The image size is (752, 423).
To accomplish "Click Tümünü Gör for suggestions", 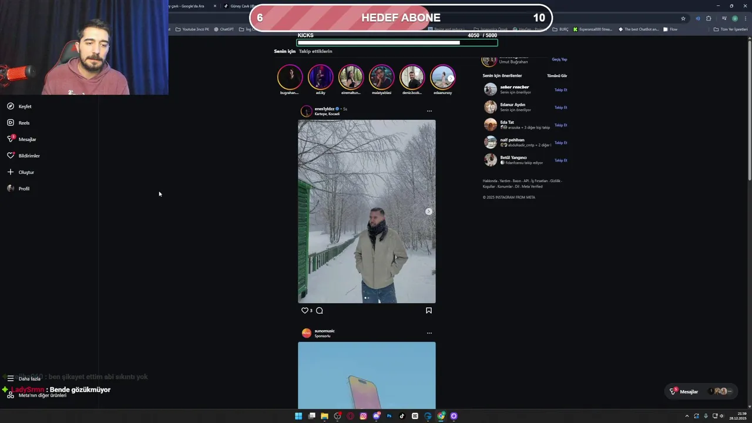I will coord(557,76).
